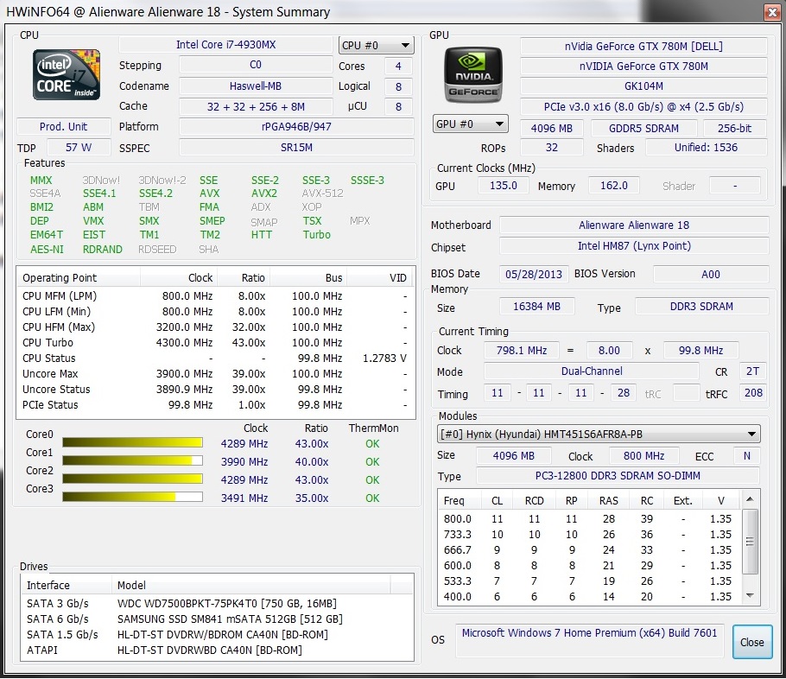Click the memory timings list scroll down arrow

click(750, 596)
